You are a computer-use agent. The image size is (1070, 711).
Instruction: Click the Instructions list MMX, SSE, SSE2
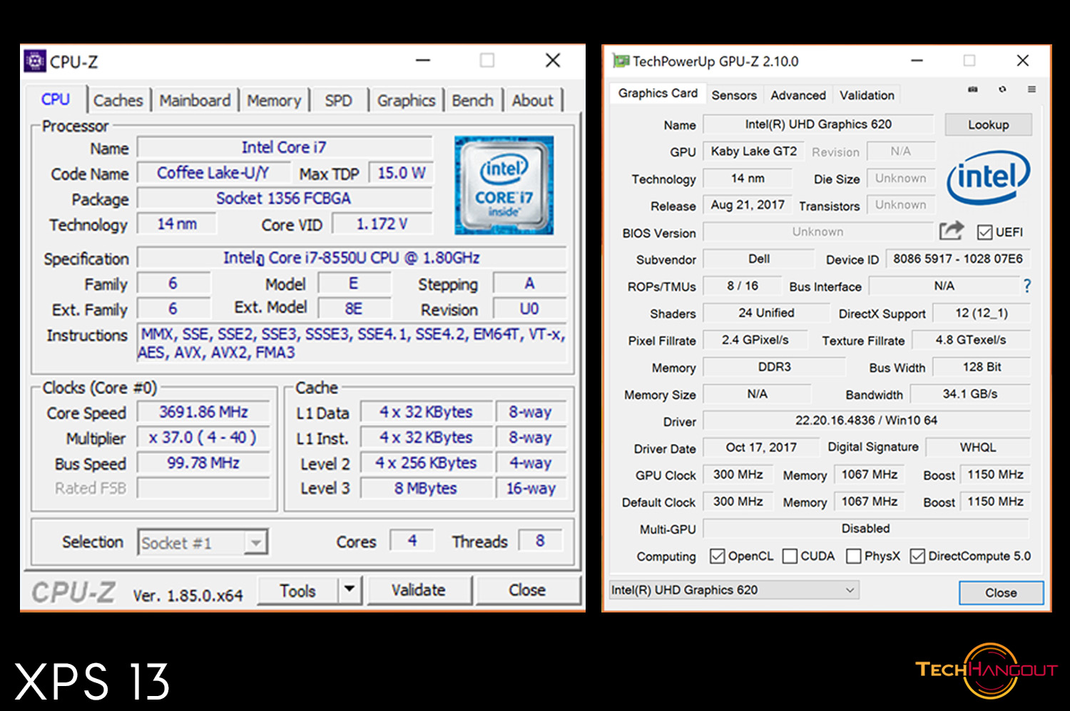point(352,343)
